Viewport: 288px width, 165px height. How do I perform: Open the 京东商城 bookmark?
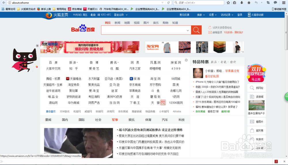click(x=75, y=9)
